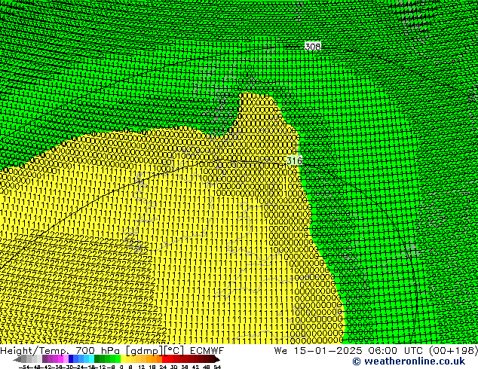Click the cyan swatch in the legend
This screenshot has width=478, height=369.
pyautogui.click(x=92, y=359)
